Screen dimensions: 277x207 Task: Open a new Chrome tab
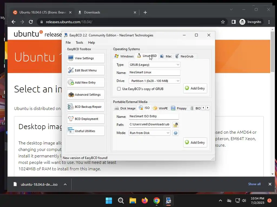coord(145,12)
